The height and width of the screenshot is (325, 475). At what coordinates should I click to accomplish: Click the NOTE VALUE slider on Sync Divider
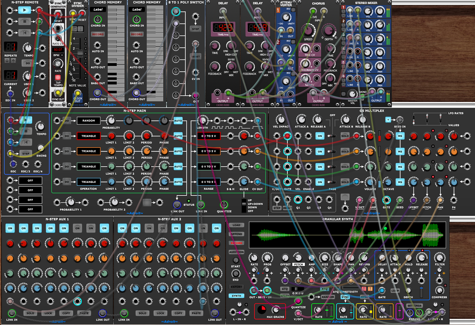pos(80,53)
